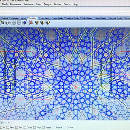Viewport: 130px width, 130px height.
Task: Switch to the Viewport Layout toolbar tab
Action: pos(18,18)
